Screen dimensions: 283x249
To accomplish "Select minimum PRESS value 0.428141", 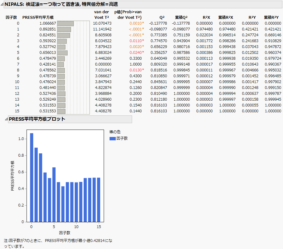I will 48,64.
